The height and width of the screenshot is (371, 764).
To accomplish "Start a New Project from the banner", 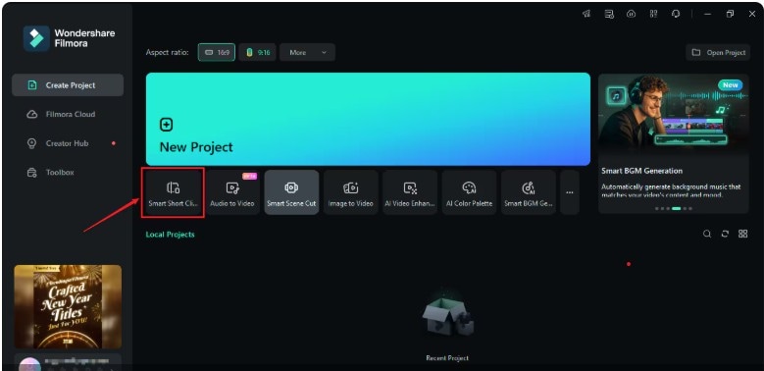I will [x=368, y=119].
